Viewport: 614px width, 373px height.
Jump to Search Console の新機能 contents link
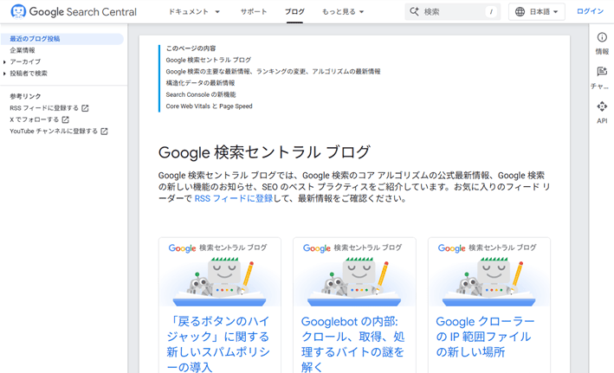pos(201,94)
